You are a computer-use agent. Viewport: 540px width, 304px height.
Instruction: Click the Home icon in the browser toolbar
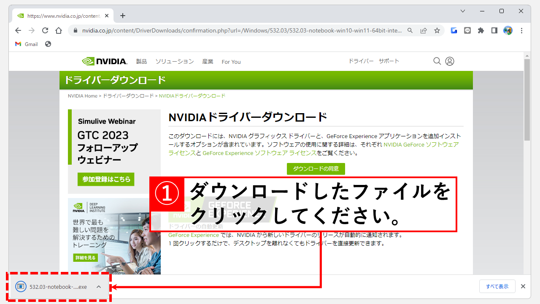(59, 30)
